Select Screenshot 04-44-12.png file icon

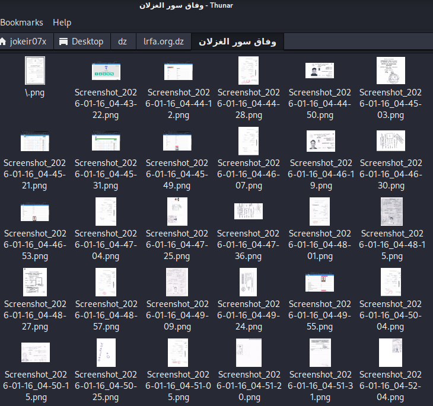[x=177, y=71]
